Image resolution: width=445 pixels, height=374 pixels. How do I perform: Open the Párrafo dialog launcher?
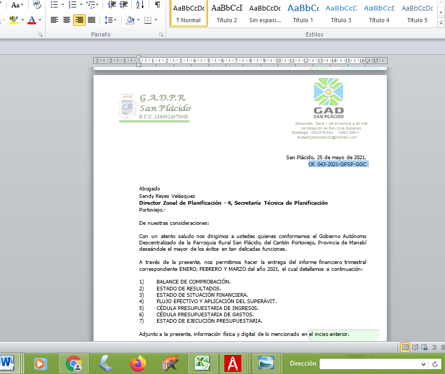pyautogui.click(x=161, y=34)
